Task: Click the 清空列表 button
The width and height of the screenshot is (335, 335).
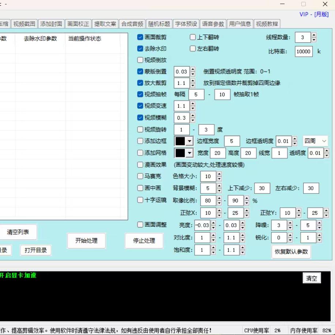Action: (x=18, y=232)
